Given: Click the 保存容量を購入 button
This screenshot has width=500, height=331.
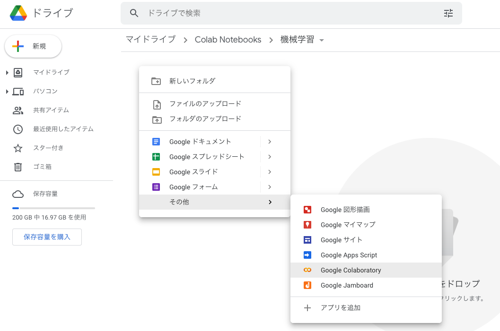Looking at the screenshot, I should click(x=47, y=237).
